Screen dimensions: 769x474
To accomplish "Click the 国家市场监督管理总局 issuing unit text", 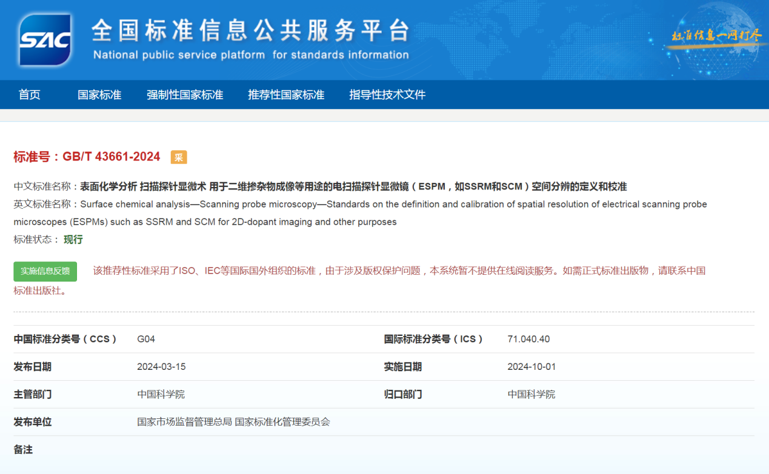I will [x=184, y=422].
